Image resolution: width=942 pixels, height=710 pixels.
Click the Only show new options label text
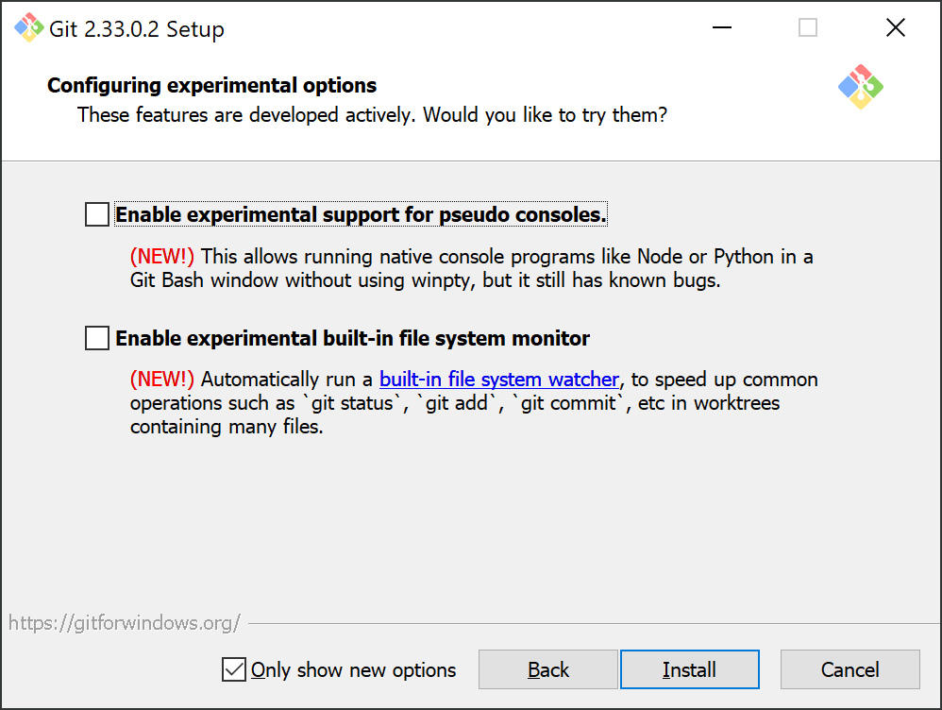click(353, 669)
